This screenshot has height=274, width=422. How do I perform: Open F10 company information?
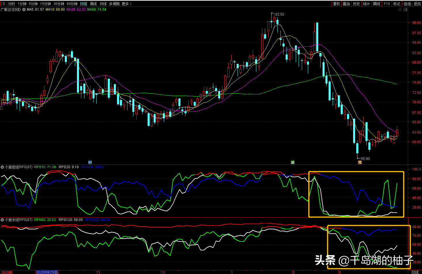point(387,4)
